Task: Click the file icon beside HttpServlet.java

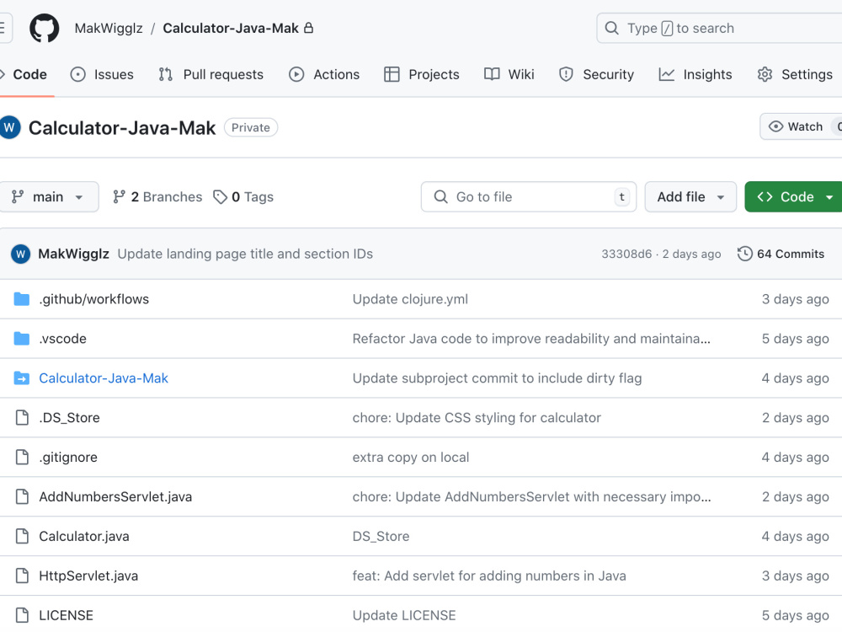Action: 22,576
